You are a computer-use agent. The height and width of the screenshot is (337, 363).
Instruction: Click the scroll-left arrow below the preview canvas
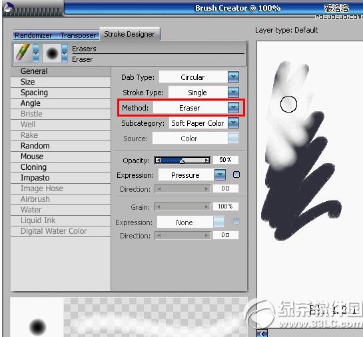(x=262, y=334)
